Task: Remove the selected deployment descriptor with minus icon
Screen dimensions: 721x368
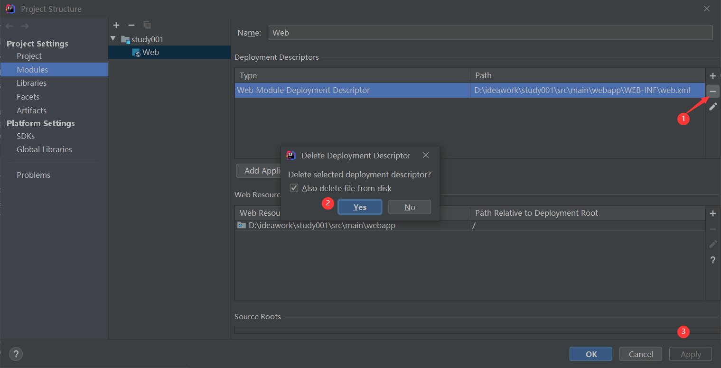Action: (x=712, y=91)
